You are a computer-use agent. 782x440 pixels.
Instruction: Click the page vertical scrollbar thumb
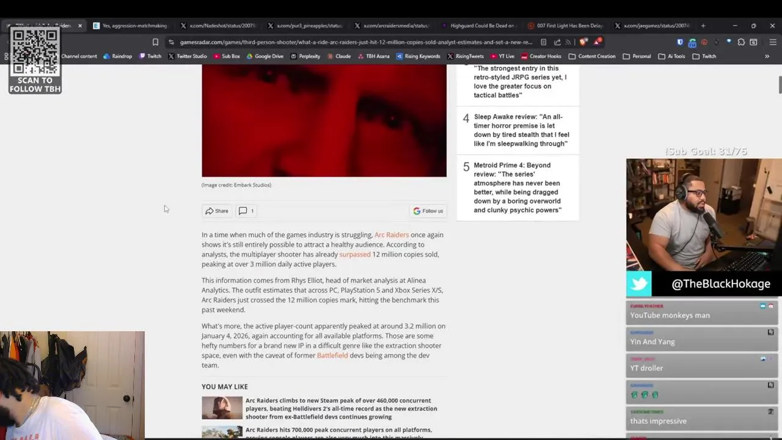point(780,86)
